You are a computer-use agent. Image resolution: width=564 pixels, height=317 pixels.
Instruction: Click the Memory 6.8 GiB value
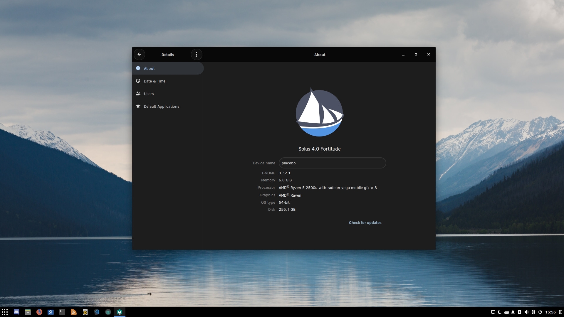point(285,180)
